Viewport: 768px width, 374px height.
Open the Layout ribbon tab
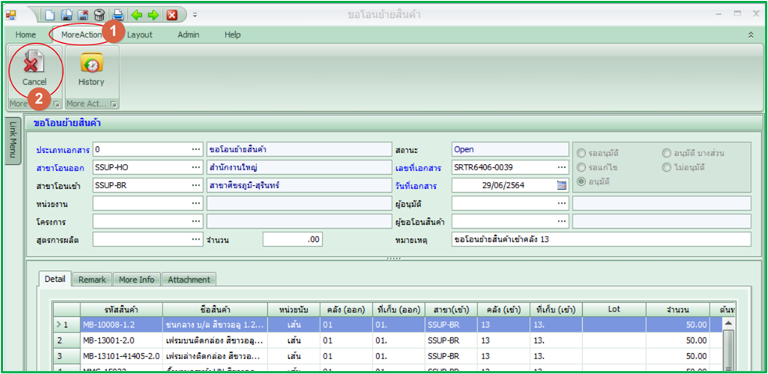click(x=140, y=34)
